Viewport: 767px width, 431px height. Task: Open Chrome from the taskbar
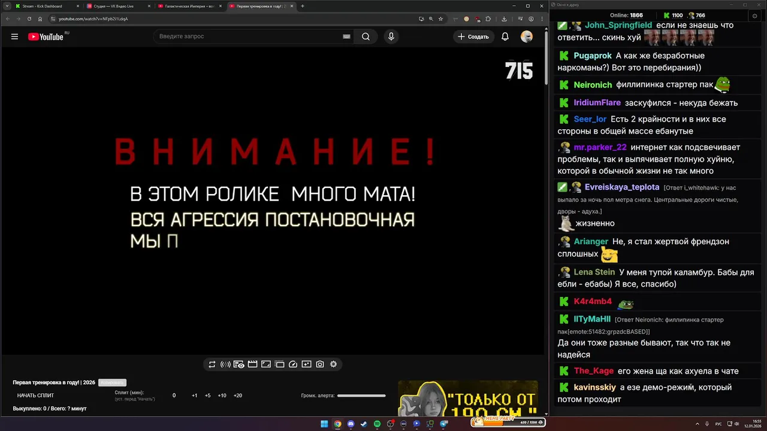coord(337,424)
